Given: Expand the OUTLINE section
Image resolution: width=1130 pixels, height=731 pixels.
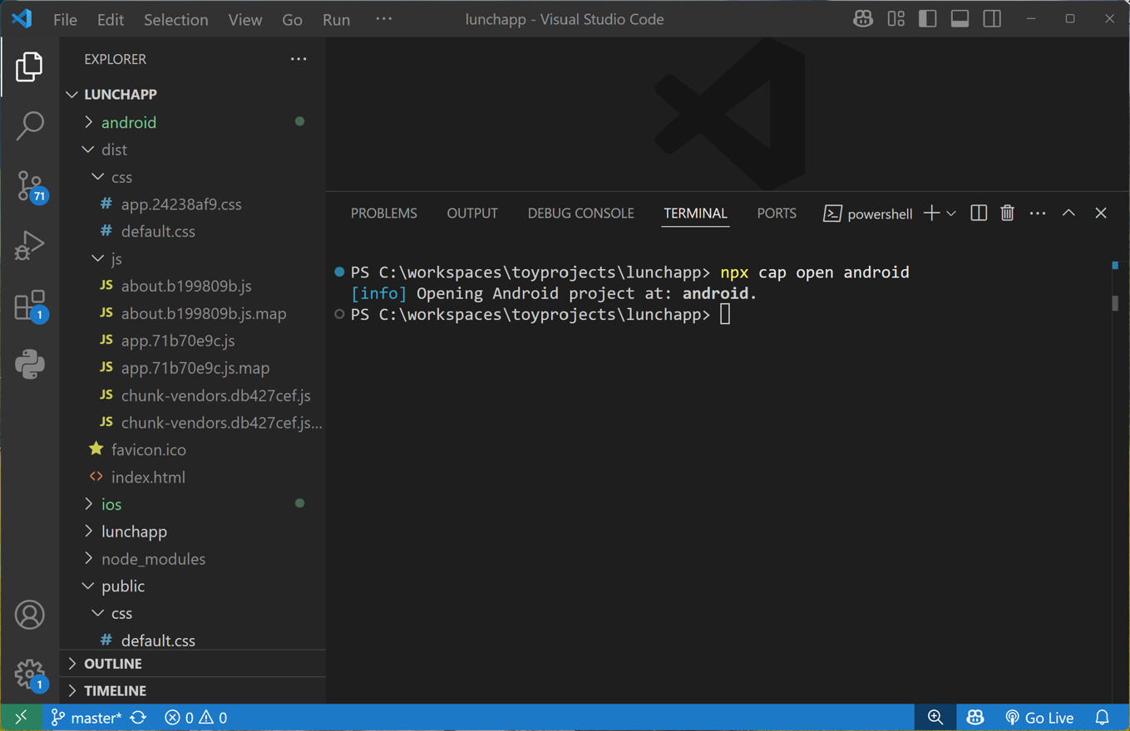Looking at the screenshot, I should [193, 664].
